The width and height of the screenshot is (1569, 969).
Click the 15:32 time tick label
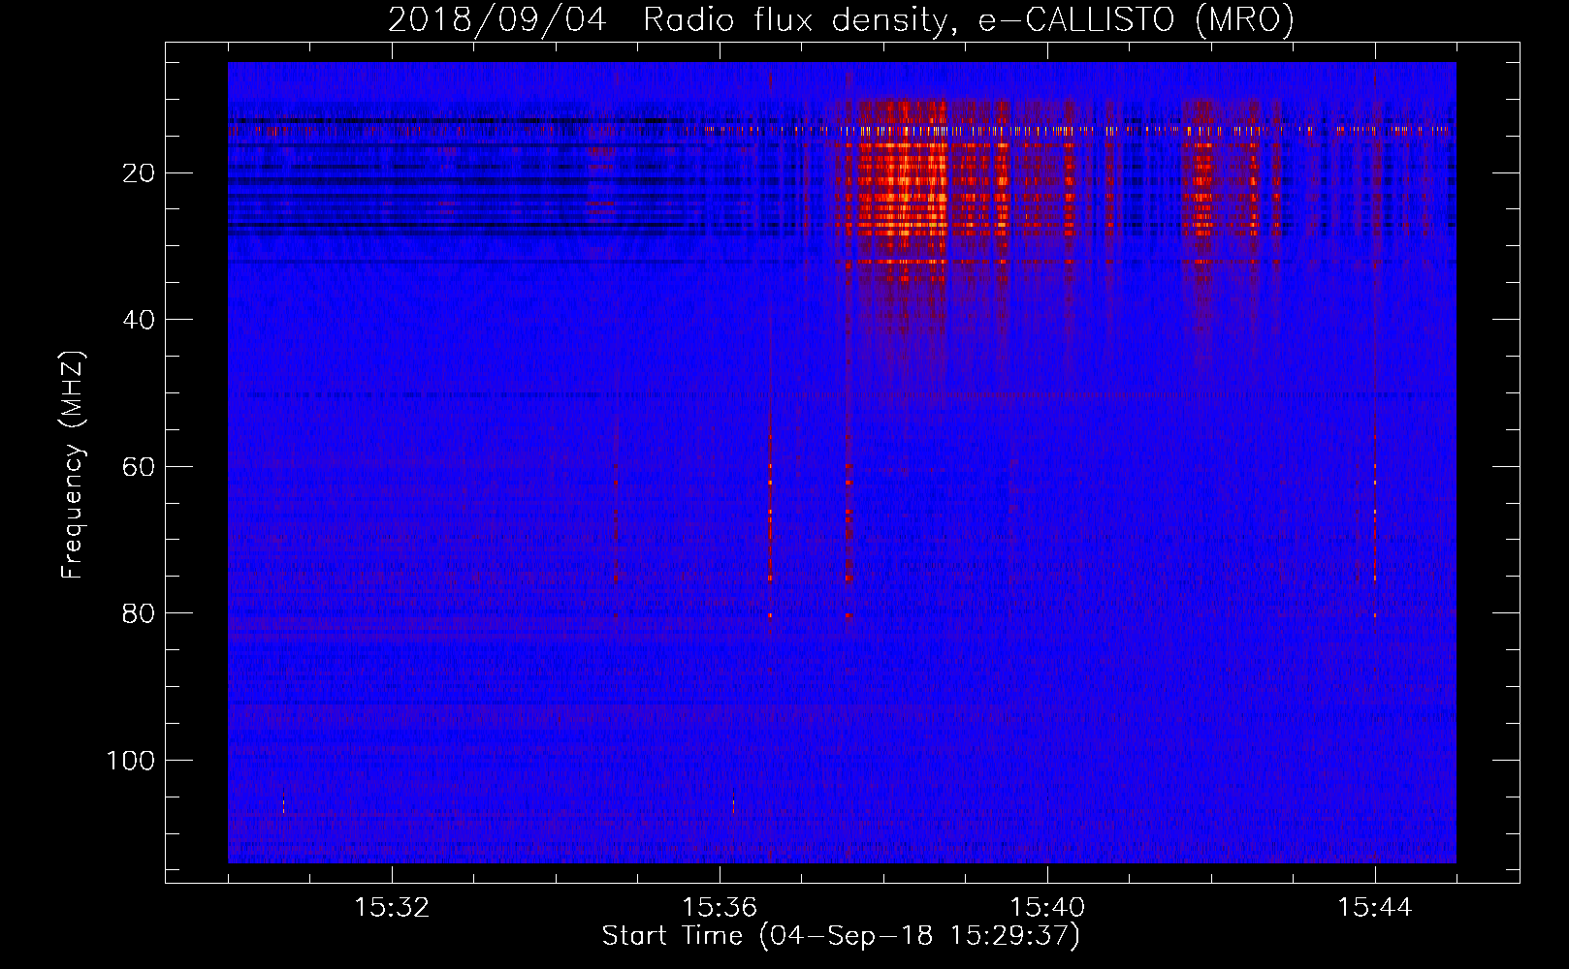tap(392, 908)
